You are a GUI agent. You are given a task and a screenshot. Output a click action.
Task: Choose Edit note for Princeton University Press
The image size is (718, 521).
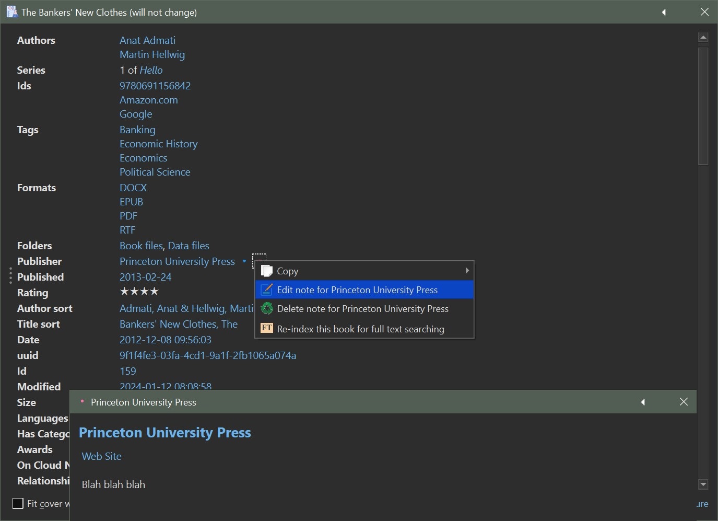coord(364,290)
